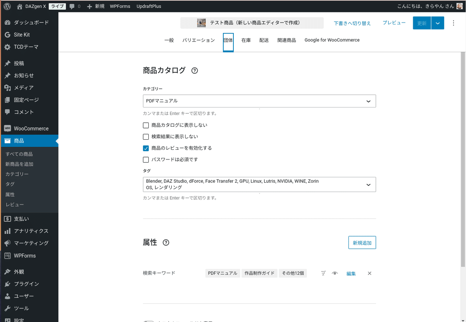Open Google for WooCommerce tab
The width and height of the screenshot is (466, 322).
point(332,40)
